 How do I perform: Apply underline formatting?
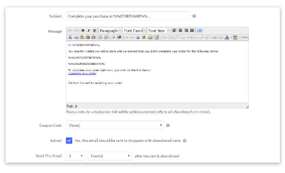pyautogui.click(x=95, y=30)
